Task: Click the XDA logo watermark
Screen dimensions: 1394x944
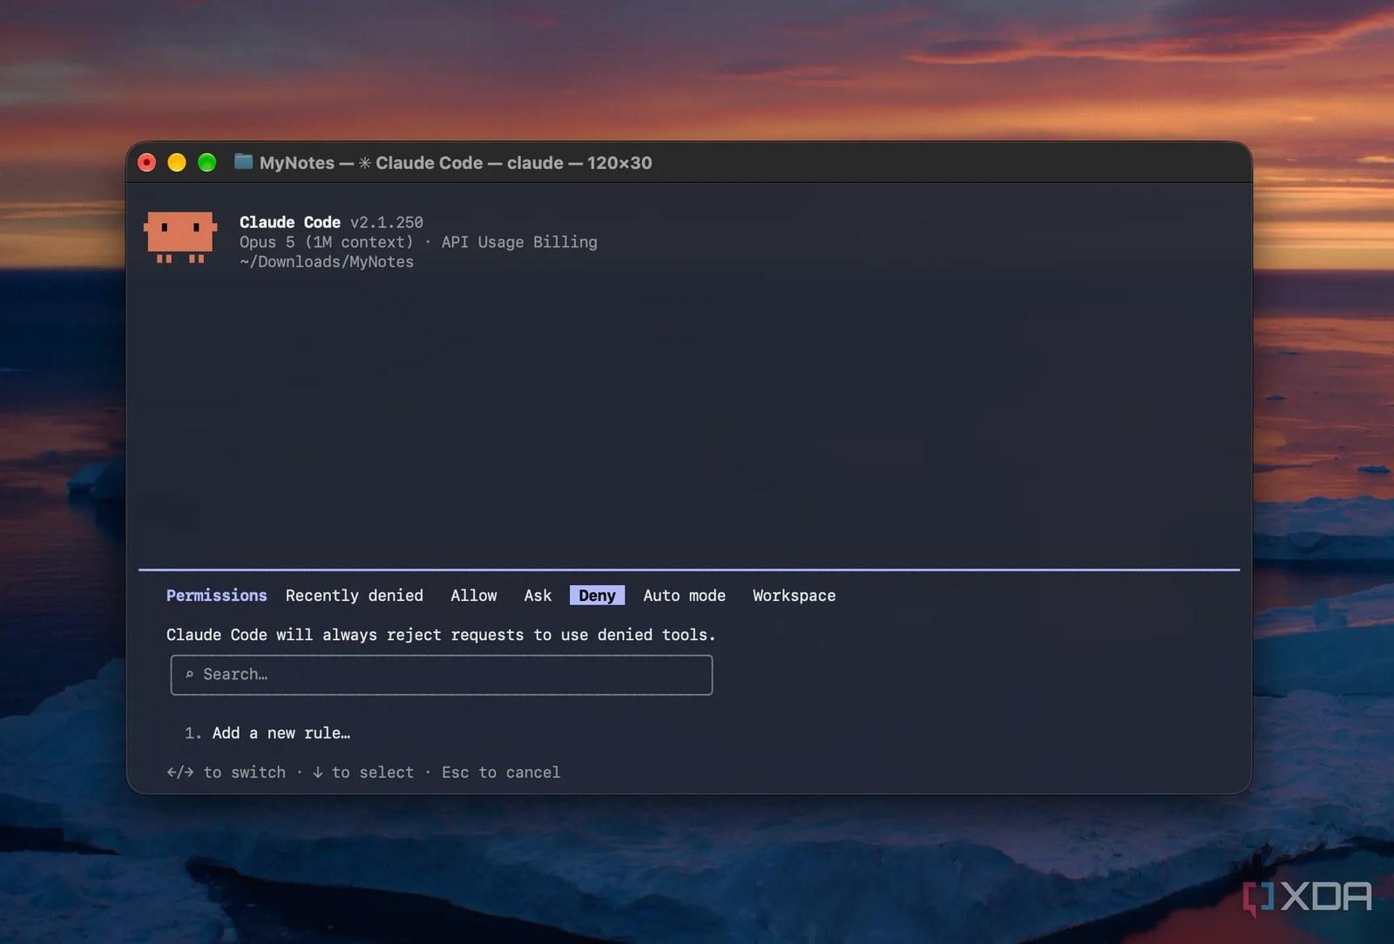Action: [1306, 897]
